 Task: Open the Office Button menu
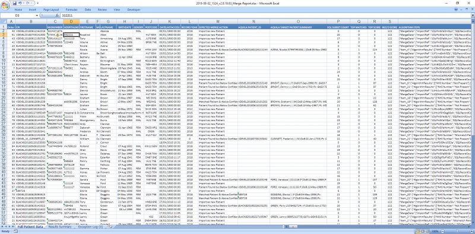click(x=5, y=5)
